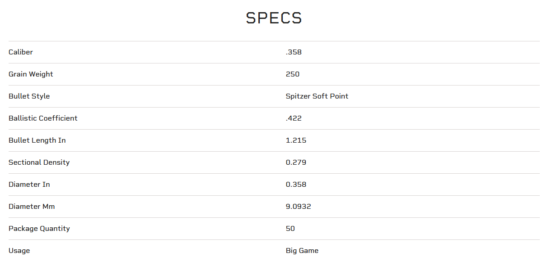Click the SPECS heading
The height and width of the screenshot is (257, 547).
(274, 18)
